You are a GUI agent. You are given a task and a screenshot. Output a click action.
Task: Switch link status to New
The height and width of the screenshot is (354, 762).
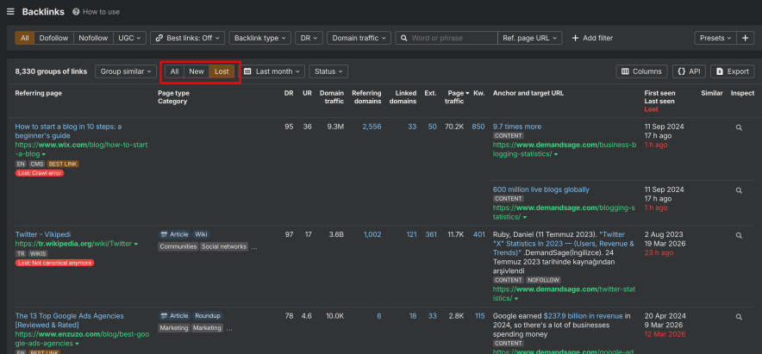[197, 71]
